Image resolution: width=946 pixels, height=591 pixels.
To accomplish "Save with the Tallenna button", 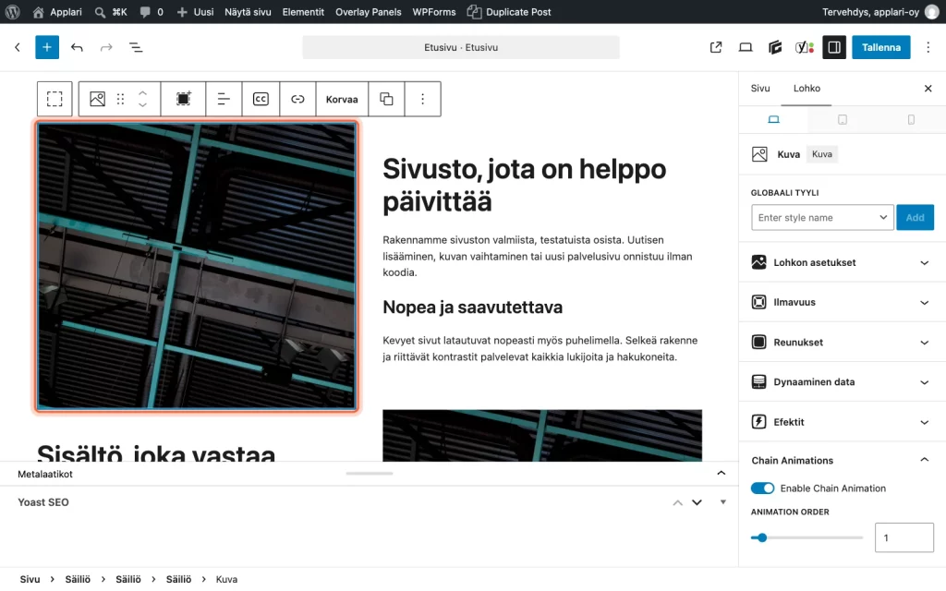I will point(880,47).
